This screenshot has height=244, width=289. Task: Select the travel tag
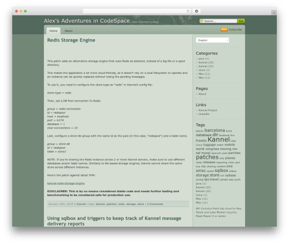click(x=214, y=179)
